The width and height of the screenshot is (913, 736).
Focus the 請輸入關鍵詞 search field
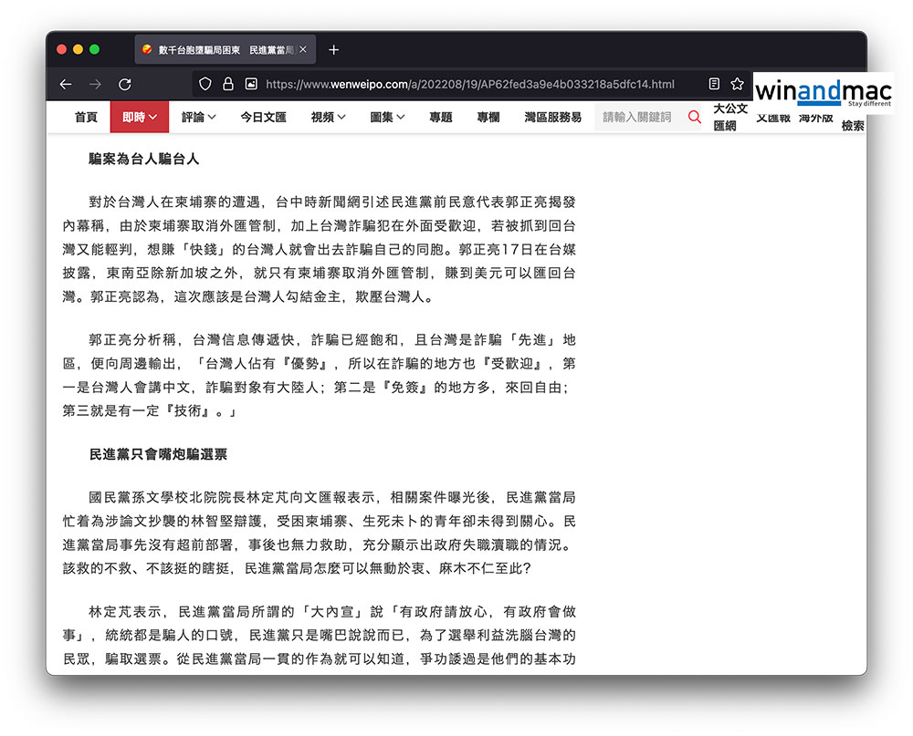pyautogui.click(x=639, y=117)
